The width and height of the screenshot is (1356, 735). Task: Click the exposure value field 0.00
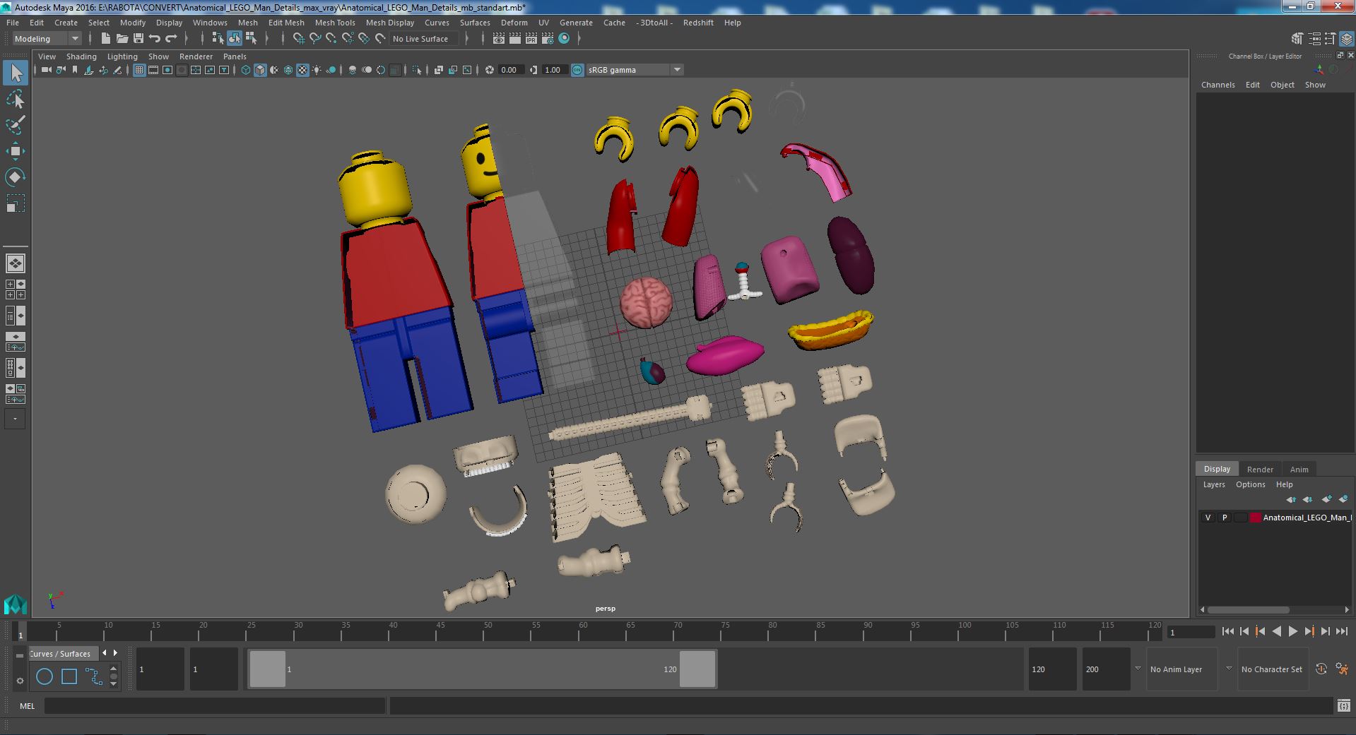pos(510,70)
